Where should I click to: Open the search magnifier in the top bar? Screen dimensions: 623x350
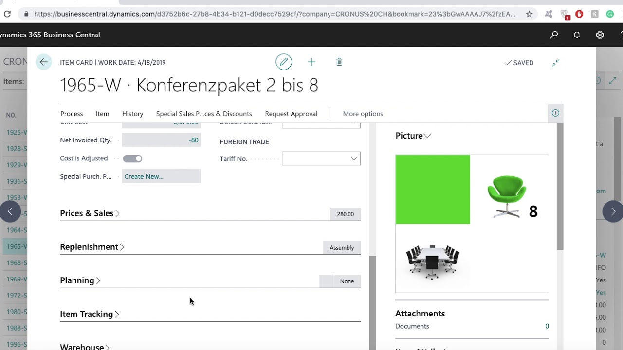point(554,35)
